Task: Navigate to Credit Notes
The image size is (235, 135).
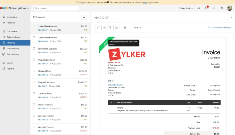Action: (13, 48)
